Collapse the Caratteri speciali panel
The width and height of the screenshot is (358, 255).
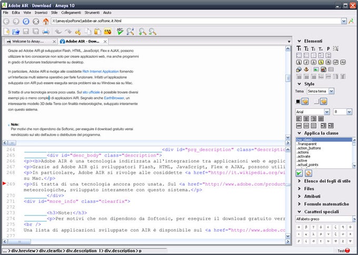pos(299,212)
